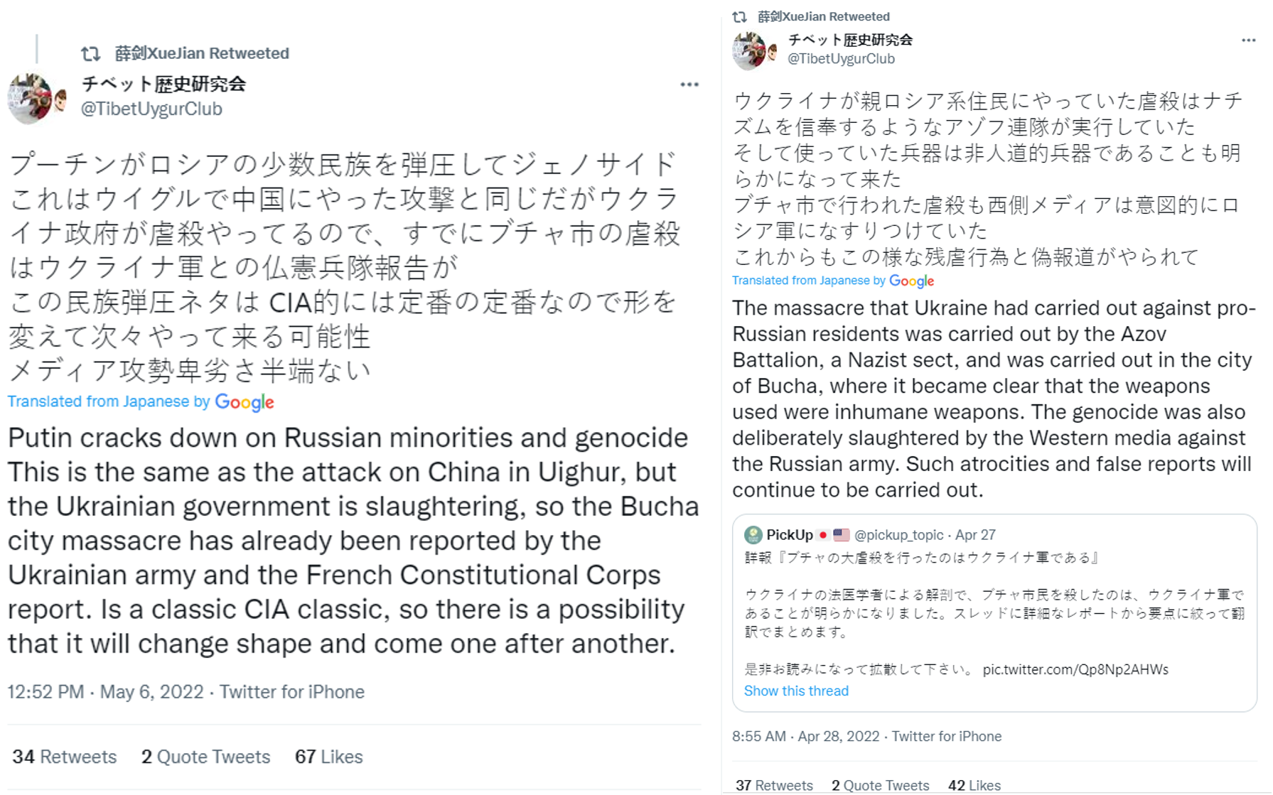View 2 Quote Tweets on left tweet
1273x795 pixels.
tap(206, 757)
